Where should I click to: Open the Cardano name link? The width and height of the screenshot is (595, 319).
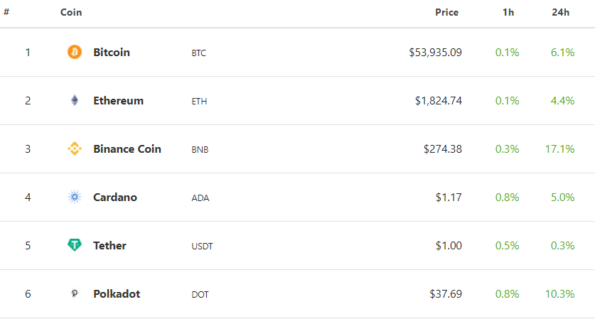115,197
